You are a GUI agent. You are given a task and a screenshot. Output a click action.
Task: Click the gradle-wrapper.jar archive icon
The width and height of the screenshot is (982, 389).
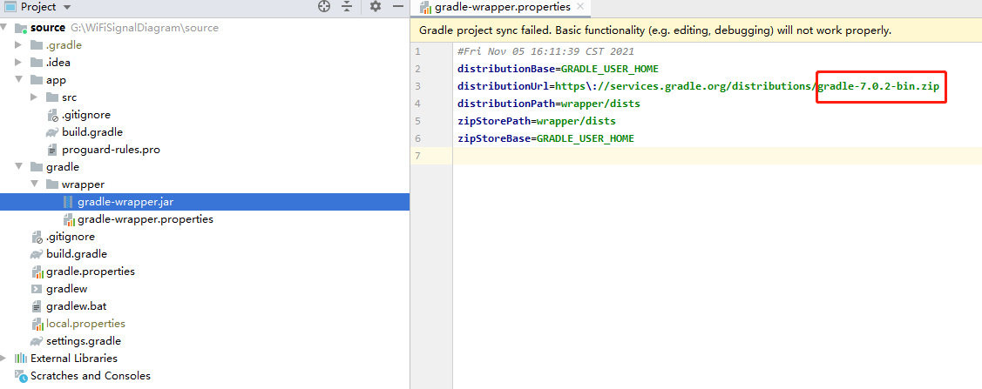point(68,202)
